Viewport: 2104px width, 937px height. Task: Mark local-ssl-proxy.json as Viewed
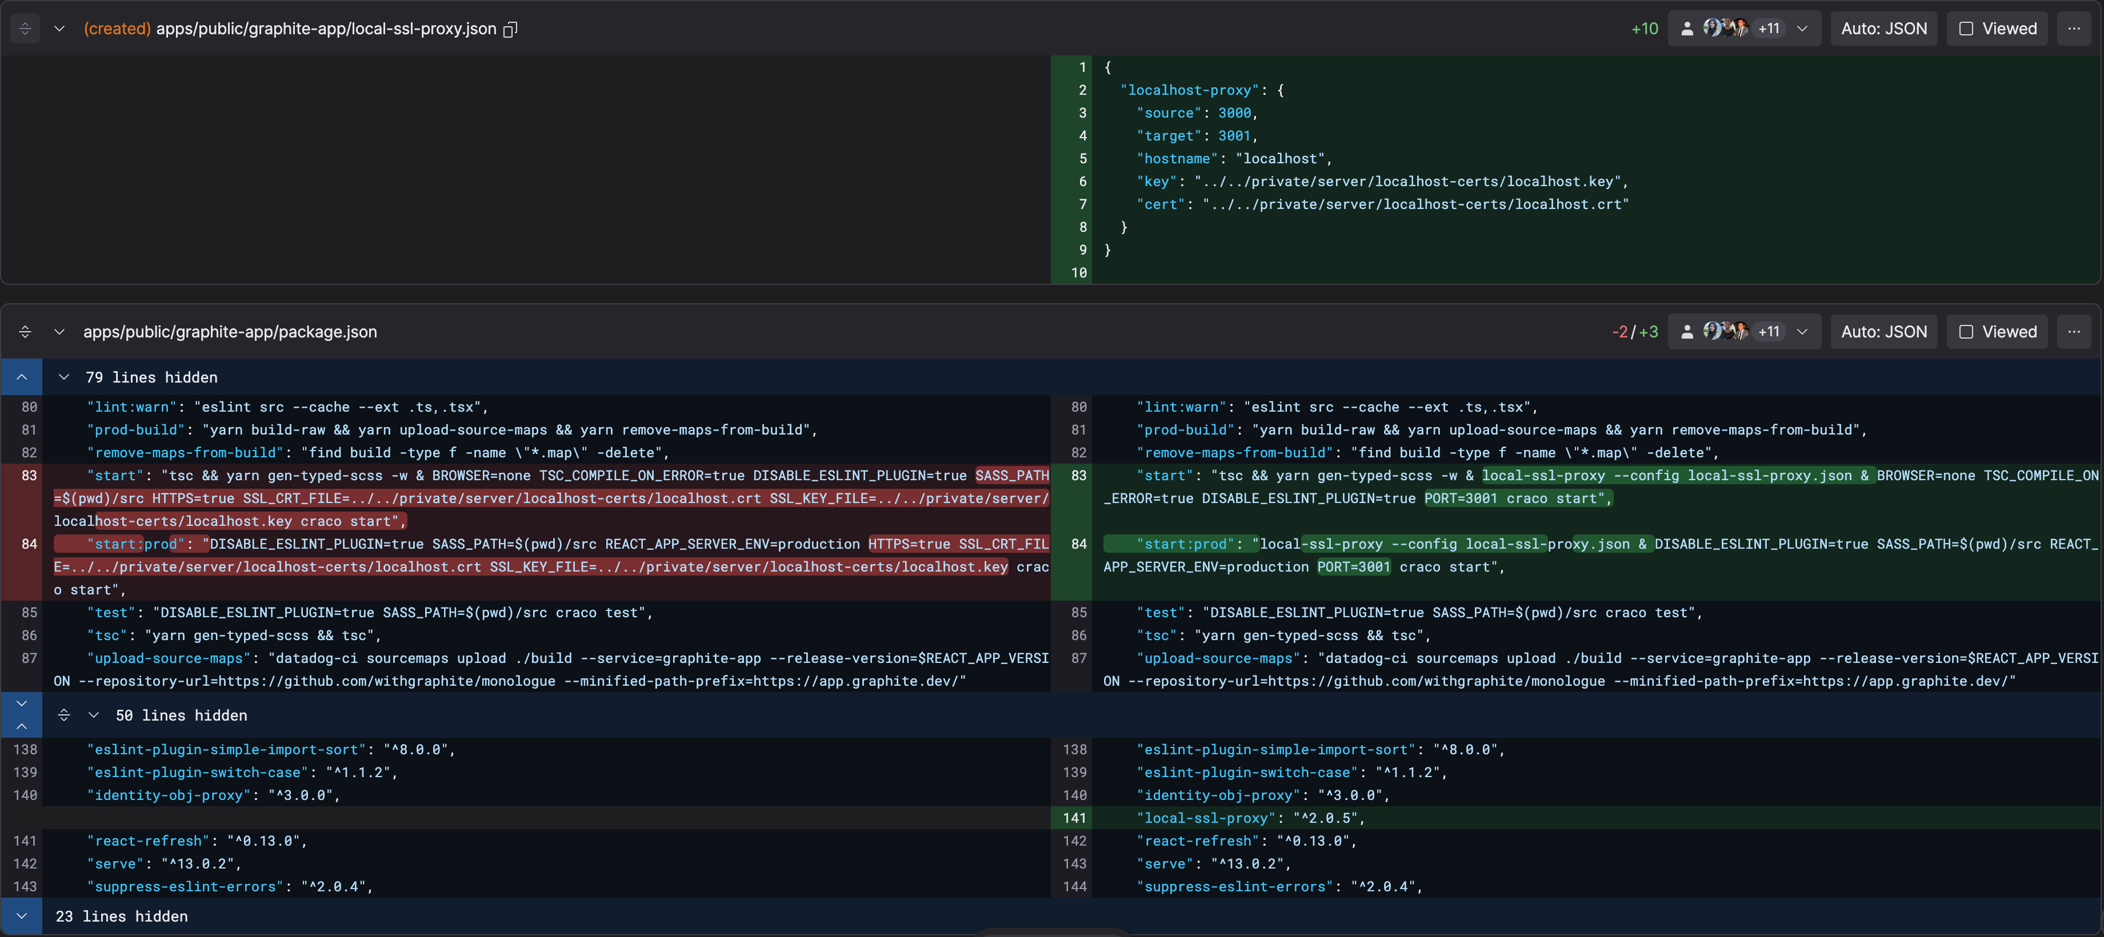pyautogui.click(x=1997, y=29)
